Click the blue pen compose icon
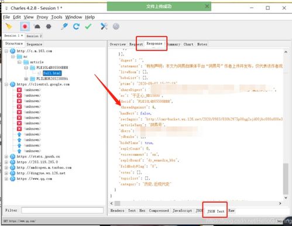The image size is (292, 226). pyautogui.click(x=64, y=26)
